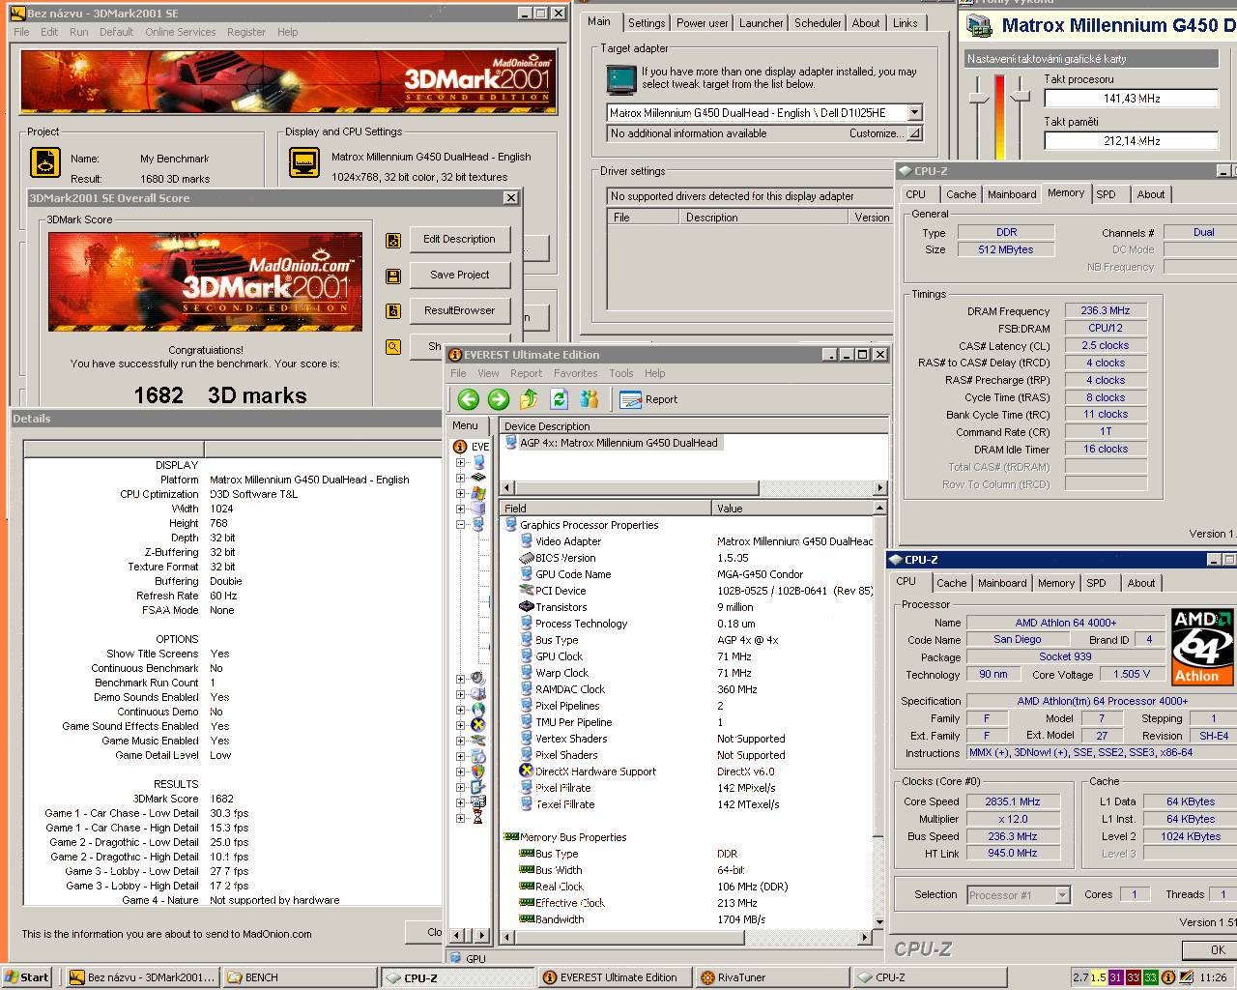This screenshot has height=990, width=1237.
Task: Click the yellow monitor icon under Display settings
Action: pyautogui.click(x=304, y=162)
